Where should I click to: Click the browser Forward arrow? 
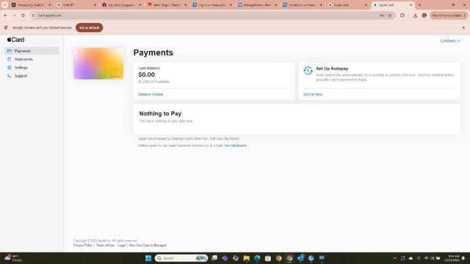click(x=14, y=15)
